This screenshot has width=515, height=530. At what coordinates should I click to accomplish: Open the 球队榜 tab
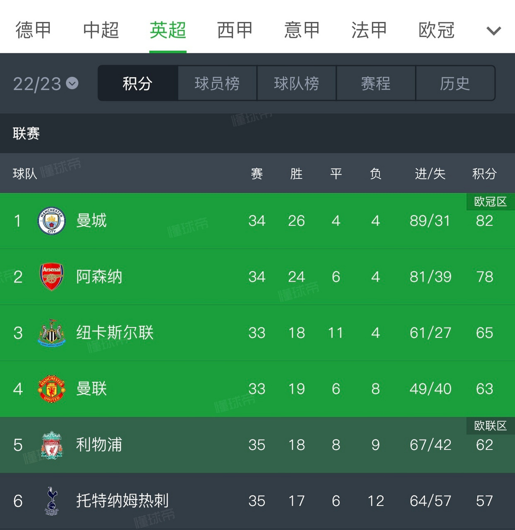pos(296,83)
